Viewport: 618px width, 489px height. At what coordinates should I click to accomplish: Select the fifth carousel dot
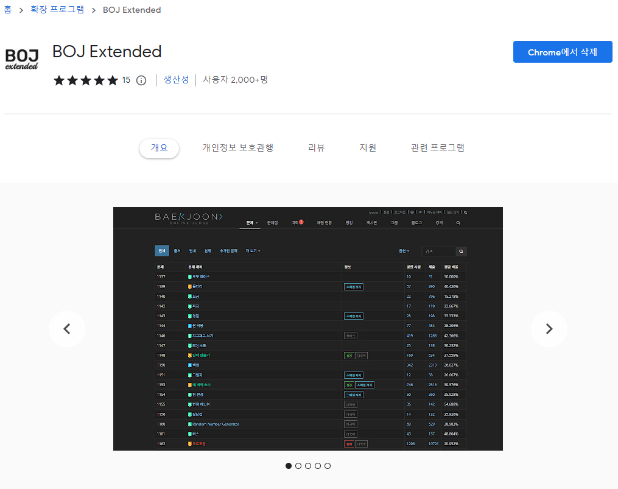[x=328, y=466]
